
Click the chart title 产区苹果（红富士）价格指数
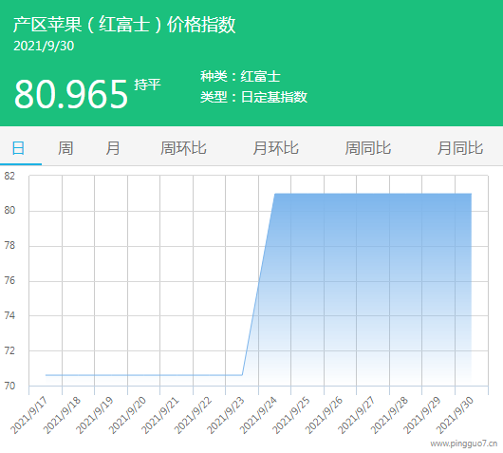pos(124,25)
